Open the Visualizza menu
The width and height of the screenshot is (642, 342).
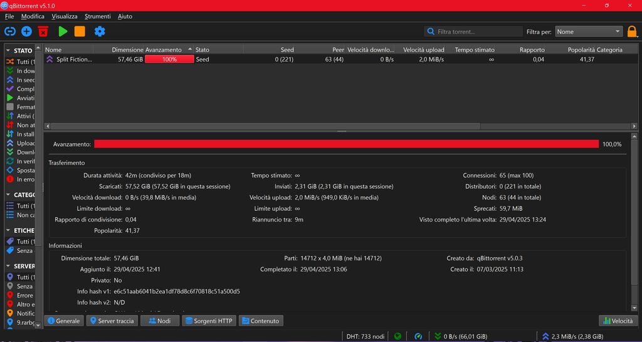65,16
